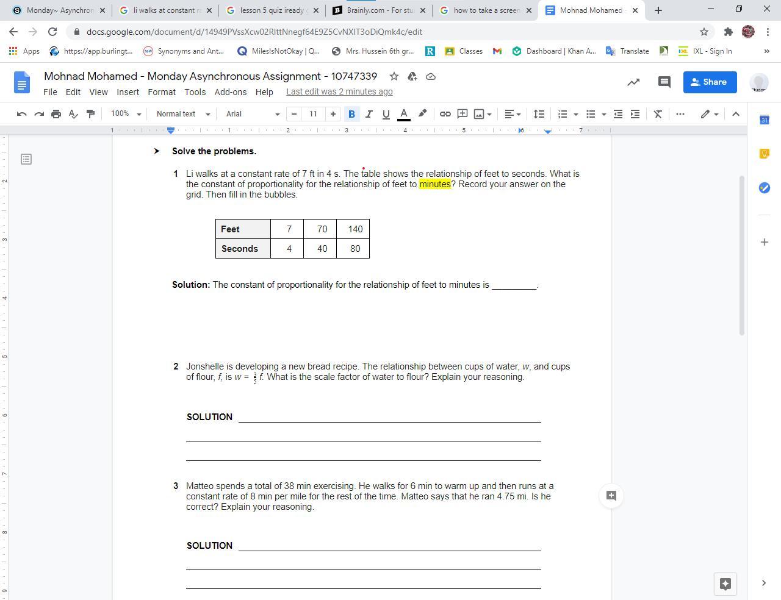This screenshot has width=781, height=600.
Task: Open the View menu
Action: tap(98, 92)
